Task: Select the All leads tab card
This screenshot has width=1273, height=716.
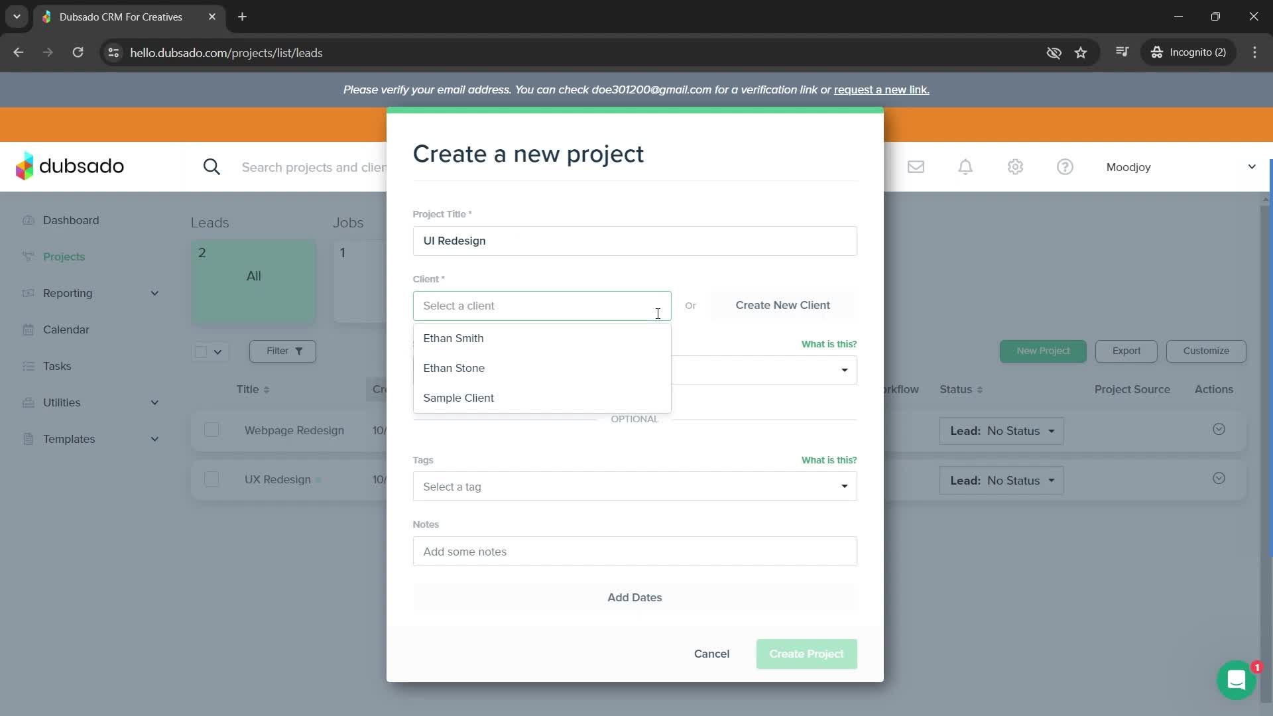Action: (x=253, y=282)
